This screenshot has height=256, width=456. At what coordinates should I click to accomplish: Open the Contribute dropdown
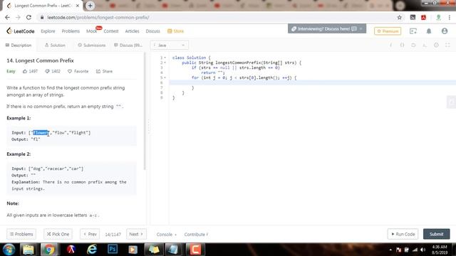coord(196,234)
